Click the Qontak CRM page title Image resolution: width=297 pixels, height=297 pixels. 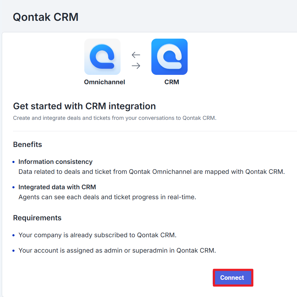(46, 17)
